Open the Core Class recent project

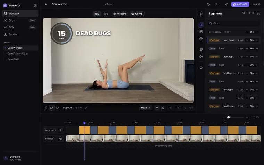pos(13,59)
